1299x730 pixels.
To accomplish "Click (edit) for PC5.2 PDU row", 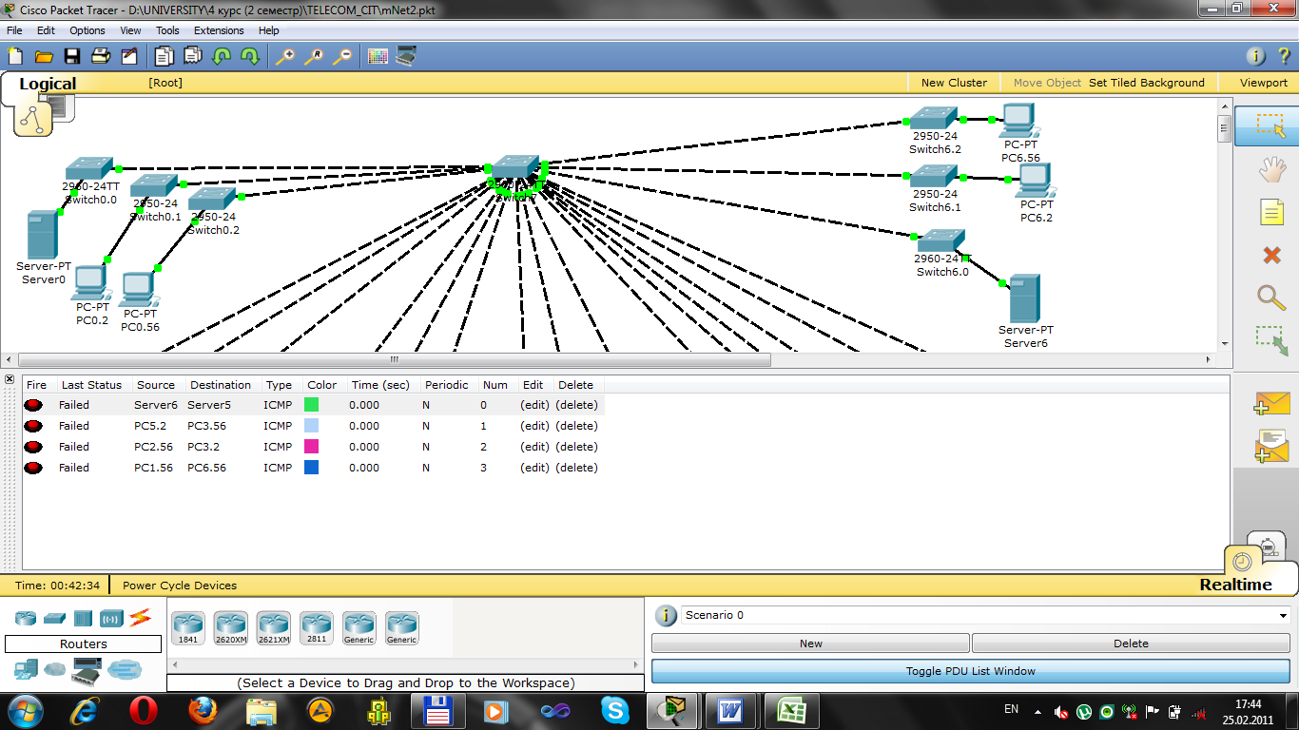I will [x=534, y=426].
